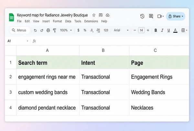Click the font size field showing 14
This screenshot has height=131, width=194.
tap(141, 30)
